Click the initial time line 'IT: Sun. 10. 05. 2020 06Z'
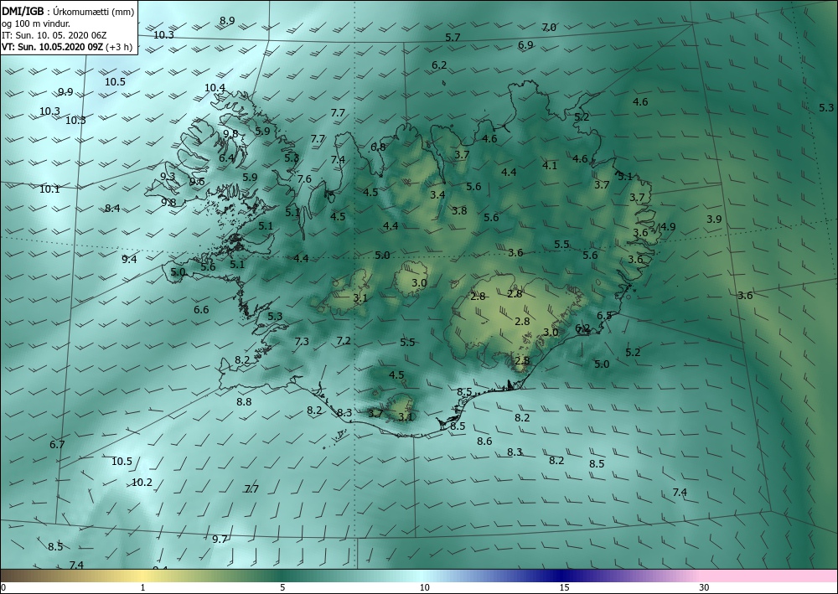838x594 pixels. click(x=54, y=35)
